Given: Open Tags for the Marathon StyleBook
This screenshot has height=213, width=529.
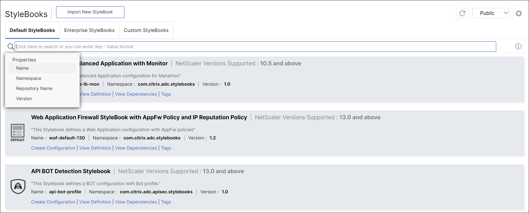Looking at the screenshot, I should pos(166,94).
